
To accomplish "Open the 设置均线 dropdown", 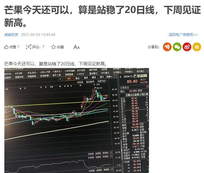I will pos(102,81).
